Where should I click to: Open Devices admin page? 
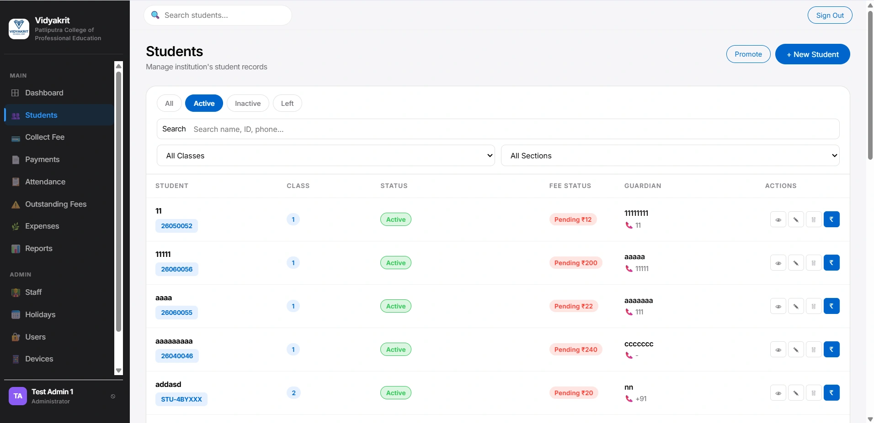click(59, 359)
